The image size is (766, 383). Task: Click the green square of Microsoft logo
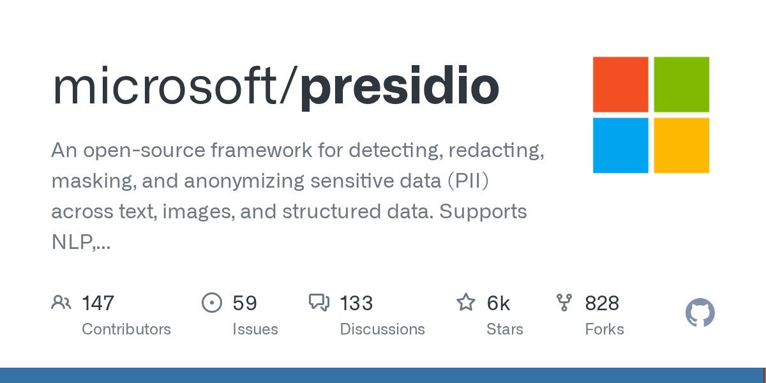[681, 84]
